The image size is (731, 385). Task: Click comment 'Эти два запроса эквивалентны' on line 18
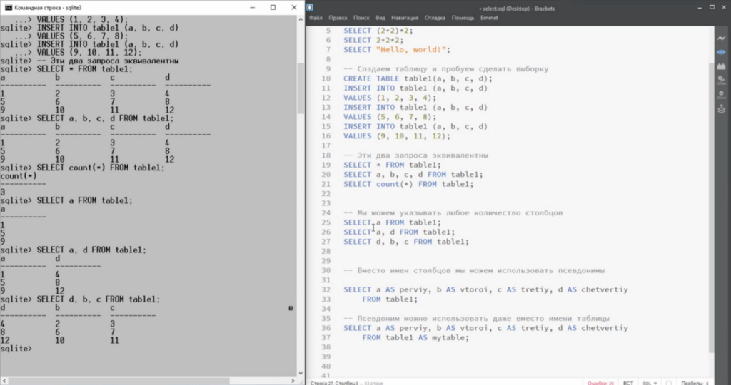pos(416,155)
